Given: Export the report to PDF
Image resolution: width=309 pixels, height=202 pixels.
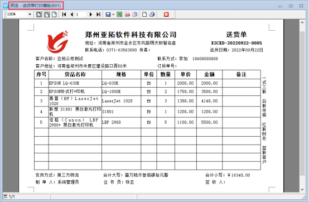Looking at the screenshot, I should 127,15.
